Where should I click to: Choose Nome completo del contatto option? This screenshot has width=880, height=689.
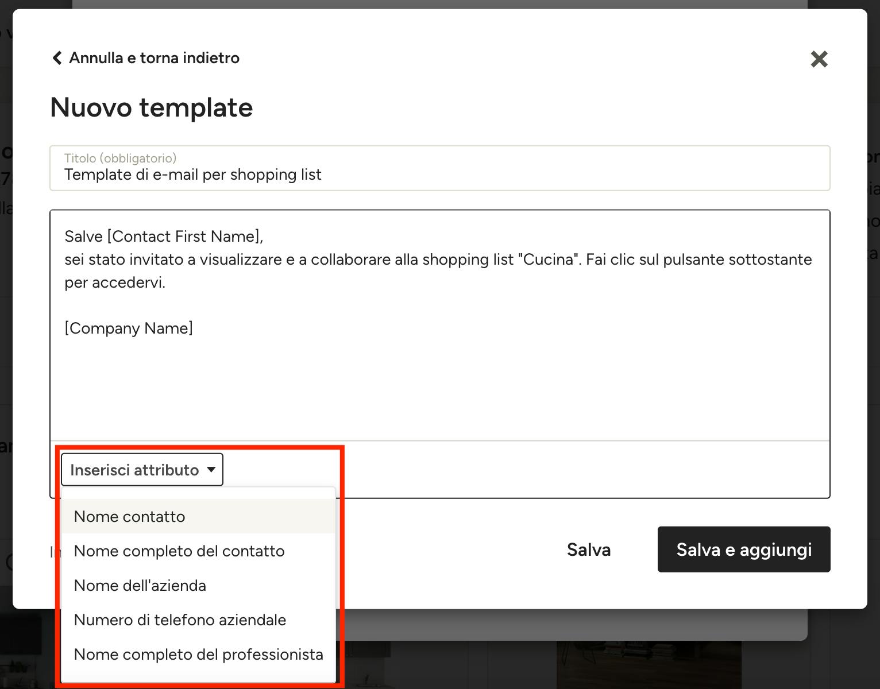pos(198,551)
